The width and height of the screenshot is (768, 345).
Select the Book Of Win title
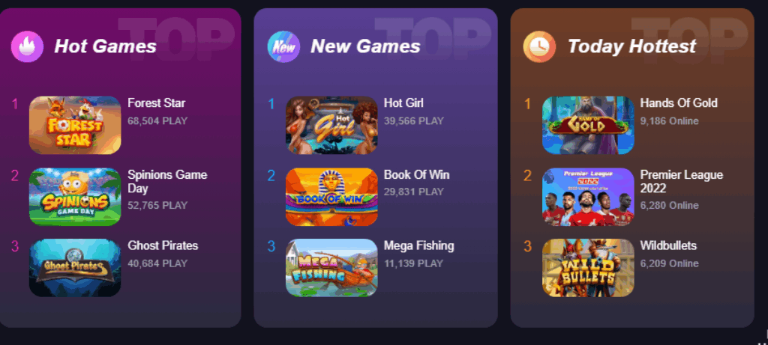click(x=416, y=174)
